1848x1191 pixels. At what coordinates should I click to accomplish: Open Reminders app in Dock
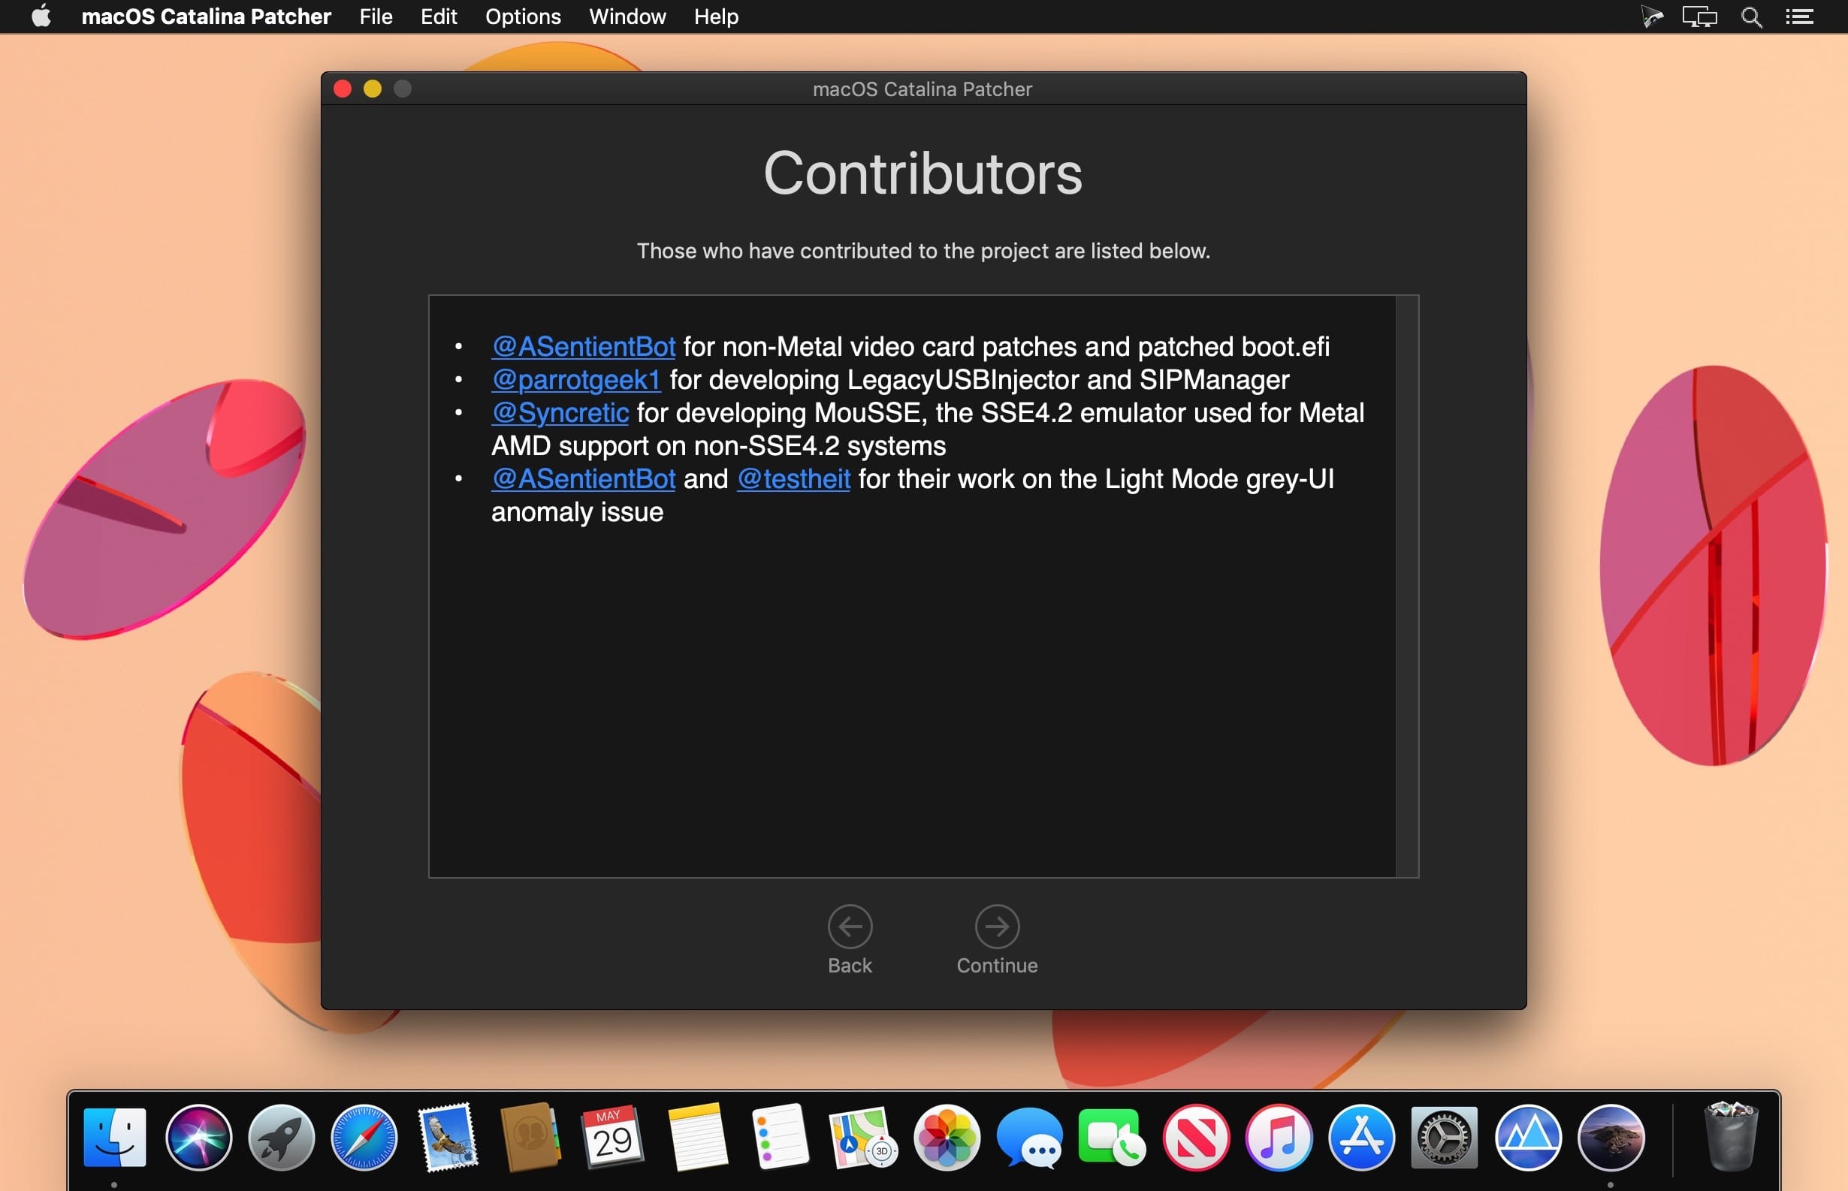point(780,1137)
